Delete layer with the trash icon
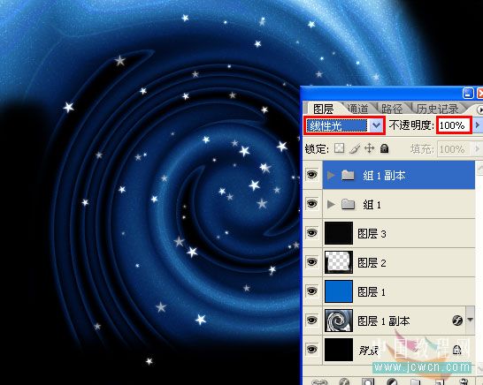 [464, 382]
